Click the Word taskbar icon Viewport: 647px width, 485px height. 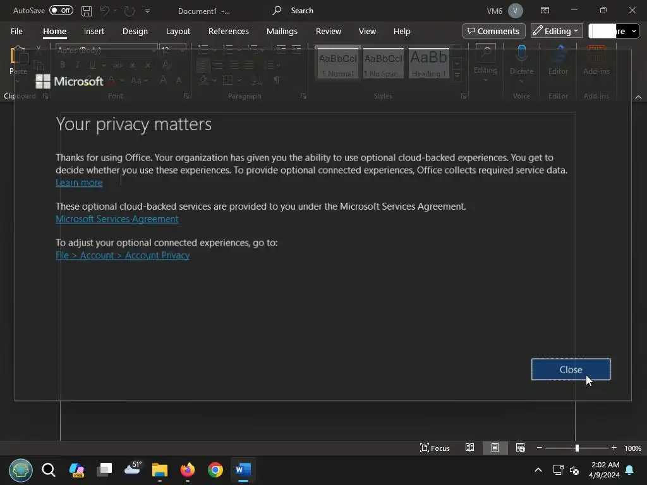pyautogui.click(x=243, y=470)
